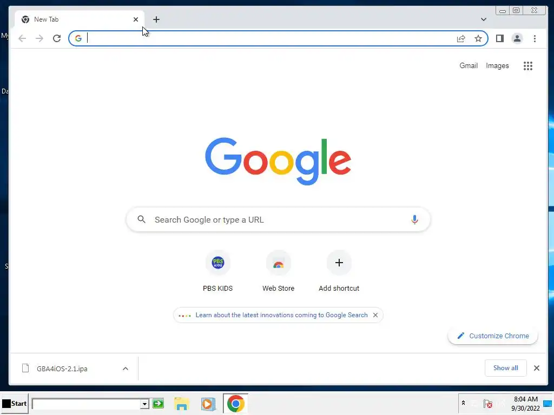Select the New Tab tab
The width and height of the screenshot is (554, 415).
(x=79, y=19)
